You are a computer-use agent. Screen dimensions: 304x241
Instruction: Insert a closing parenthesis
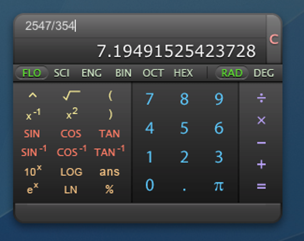click(x=110, y=114)
